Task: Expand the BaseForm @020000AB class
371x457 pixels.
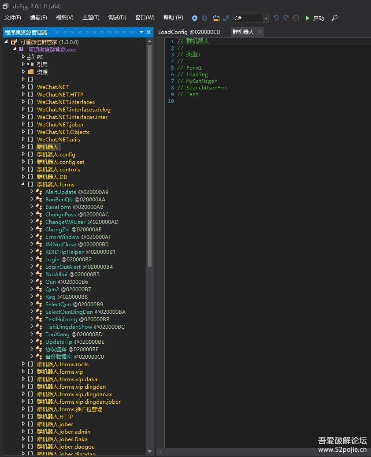Action: 31,207
